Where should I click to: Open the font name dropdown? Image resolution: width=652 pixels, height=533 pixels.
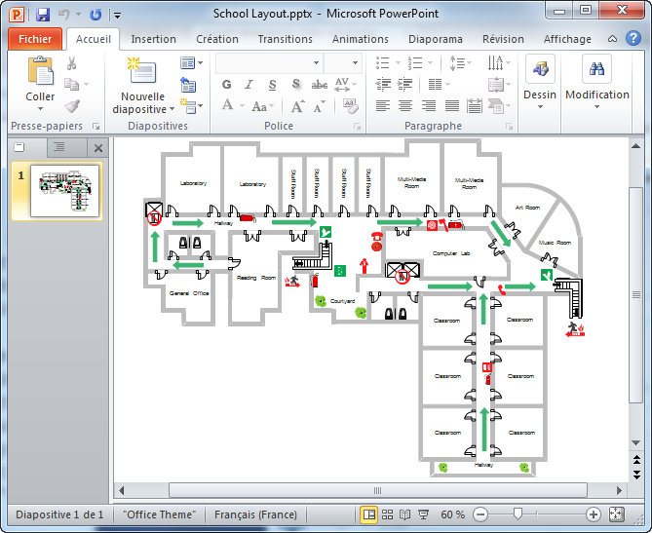(316, 62)
